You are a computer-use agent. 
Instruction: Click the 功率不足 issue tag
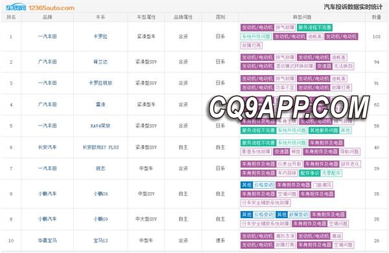(285, 87)
